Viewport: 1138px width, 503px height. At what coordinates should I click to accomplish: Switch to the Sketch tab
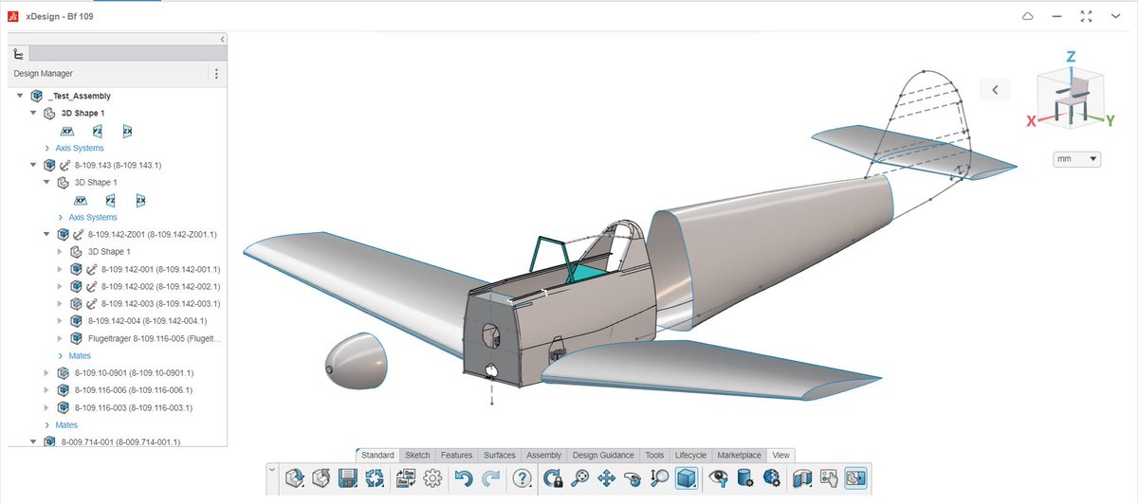pos(417,456)
